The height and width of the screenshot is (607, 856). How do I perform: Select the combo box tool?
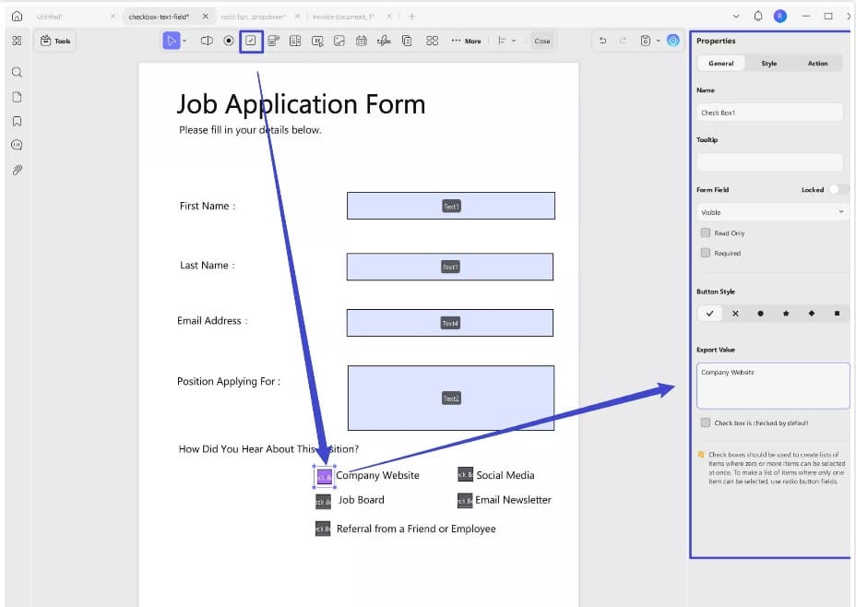[x=272, y=40]
